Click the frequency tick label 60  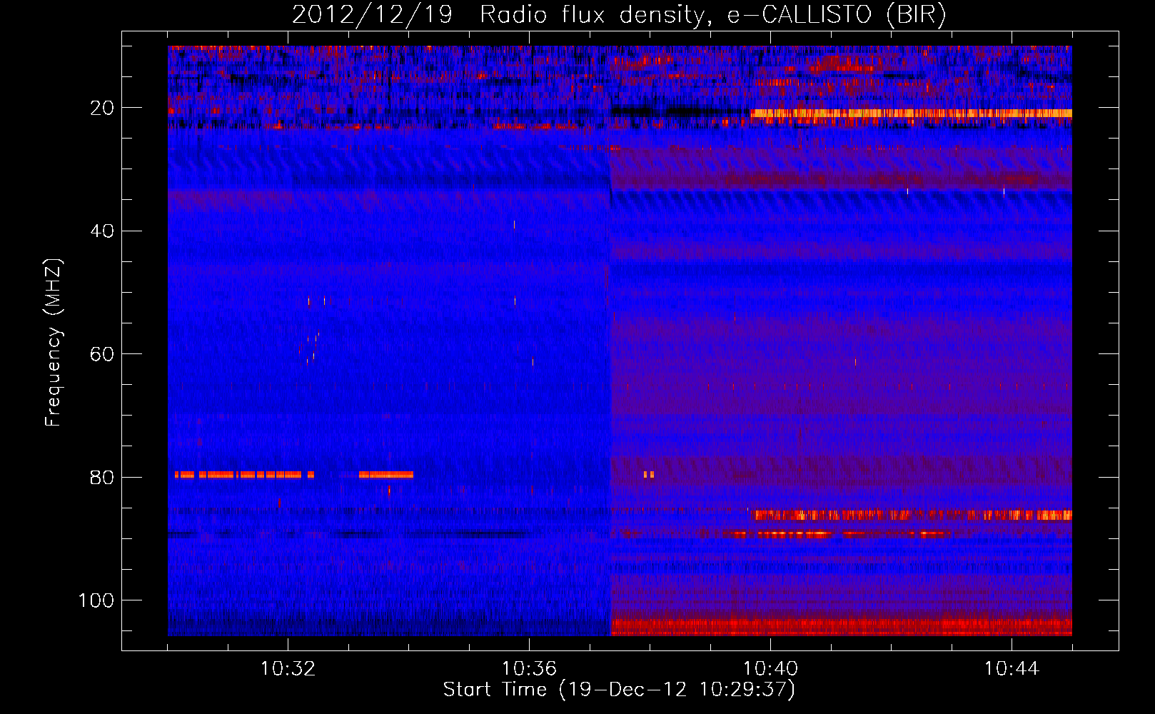pos(102,354)
